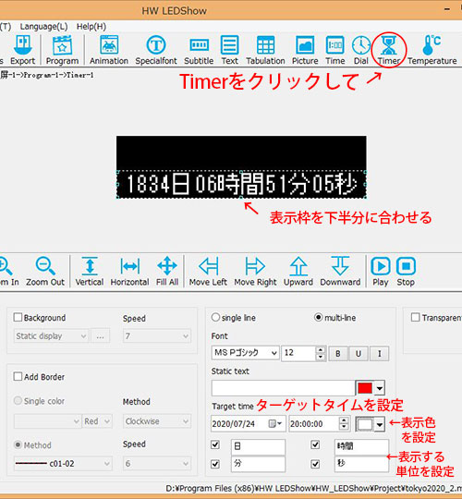Move the frame Downward
This screenshot has width=462, height=499.
click(x=340, y=272)
